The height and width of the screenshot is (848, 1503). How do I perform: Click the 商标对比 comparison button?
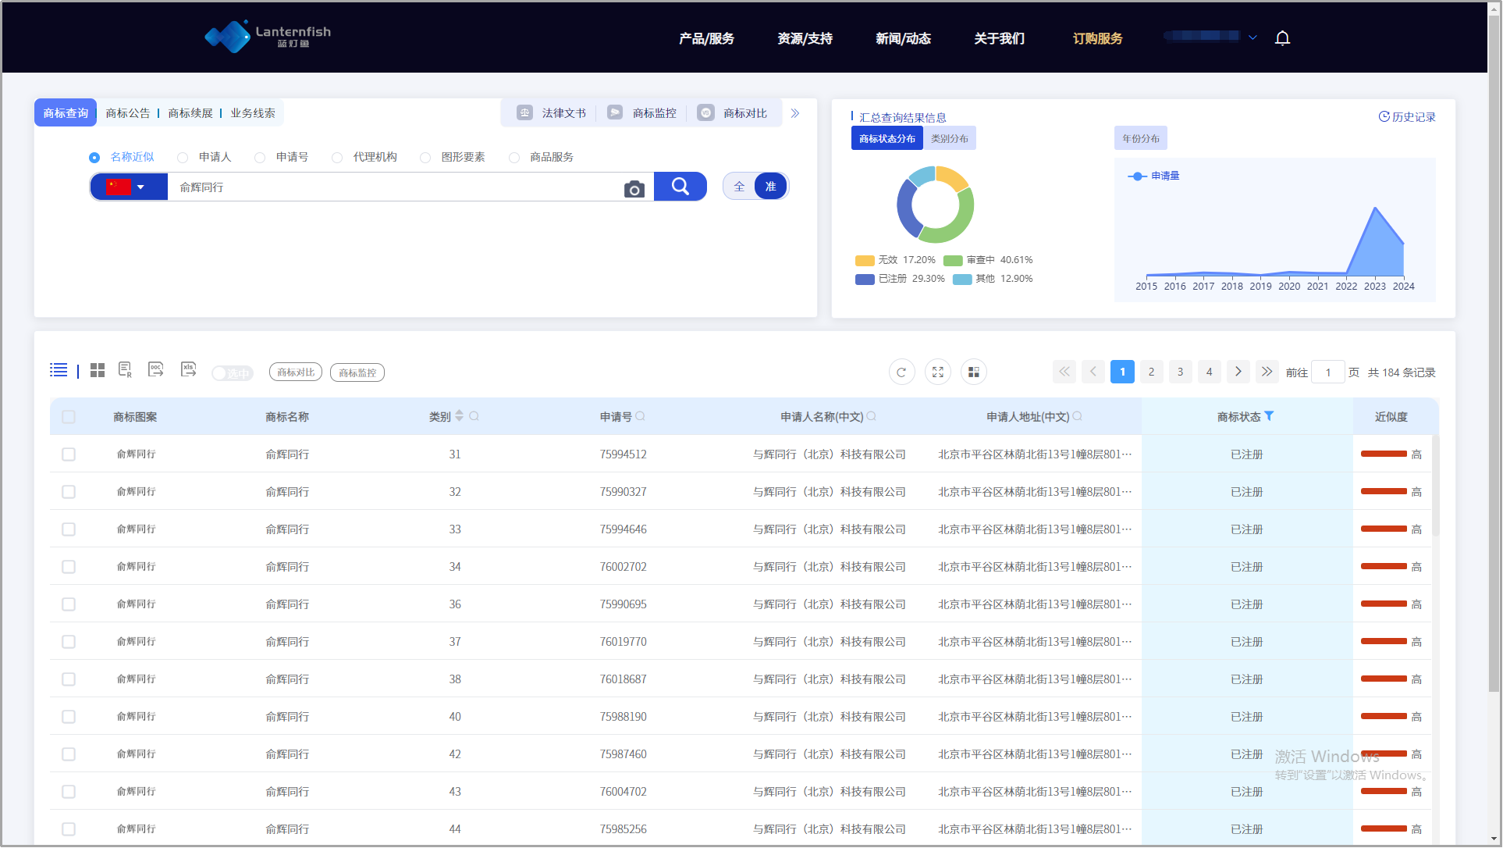click(x=295, y=372)
